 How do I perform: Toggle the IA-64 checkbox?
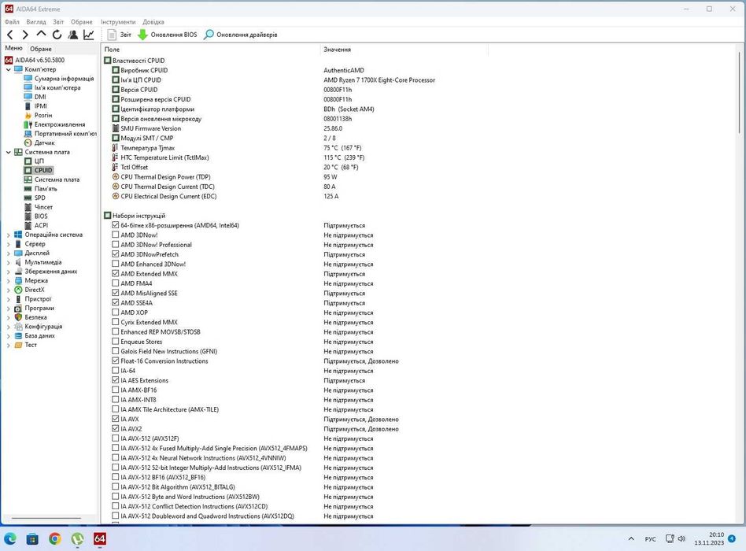coord(116,370)
